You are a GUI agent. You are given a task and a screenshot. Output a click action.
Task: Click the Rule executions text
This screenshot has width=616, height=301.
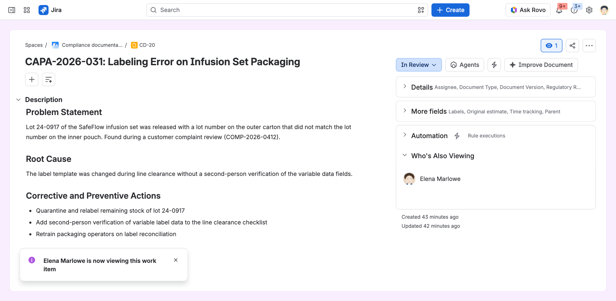[x=486, y=136]
